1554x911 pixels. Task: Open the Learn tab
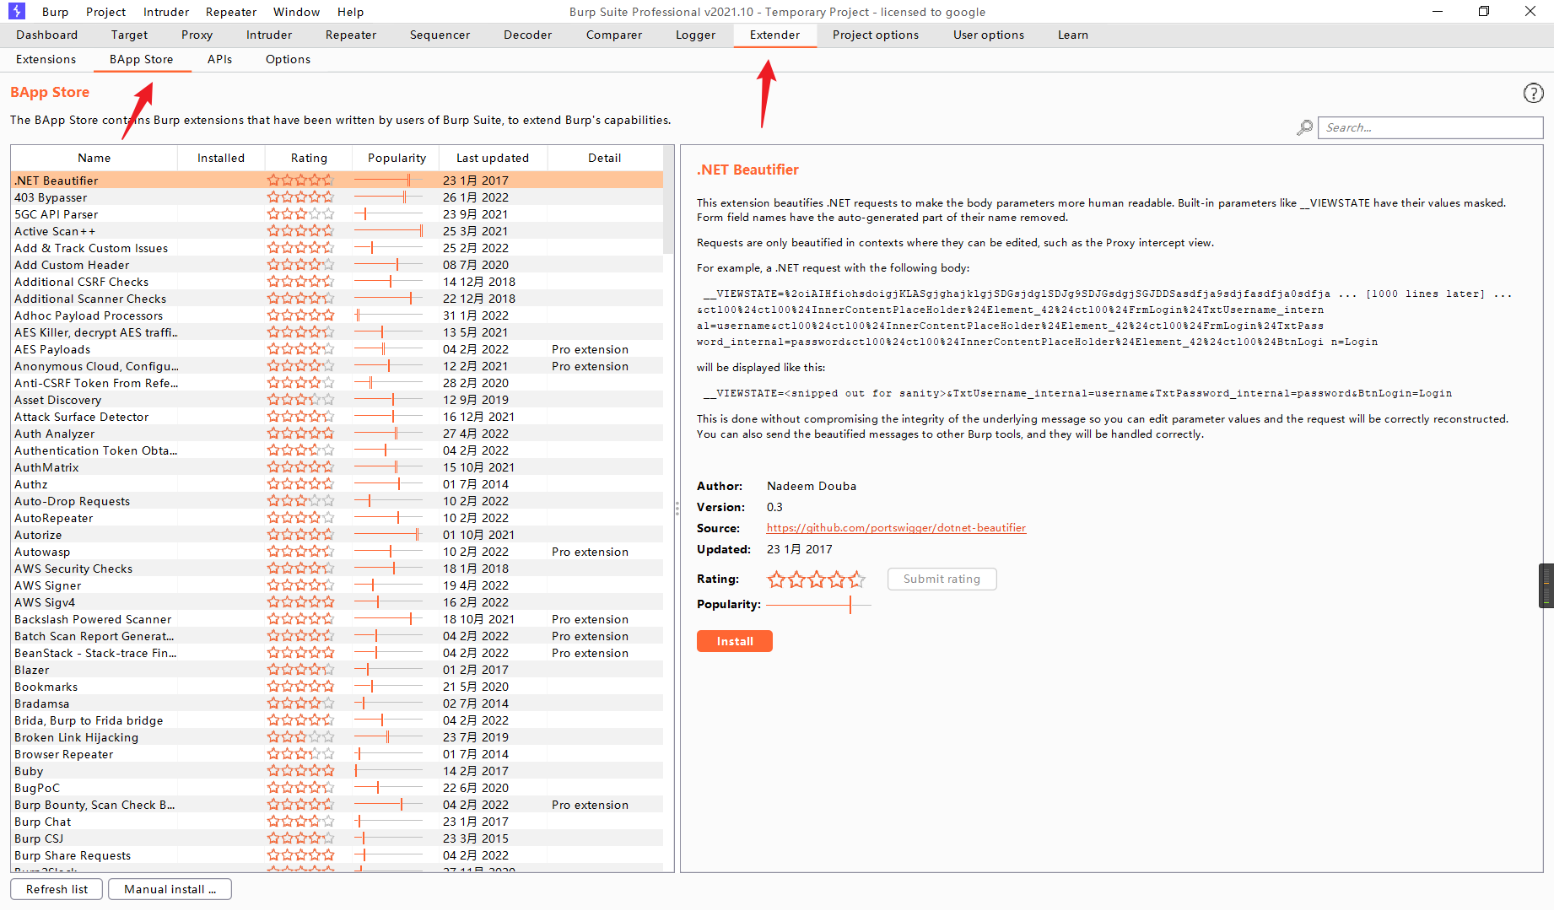pyautogui.click(x=1073, y=35)
